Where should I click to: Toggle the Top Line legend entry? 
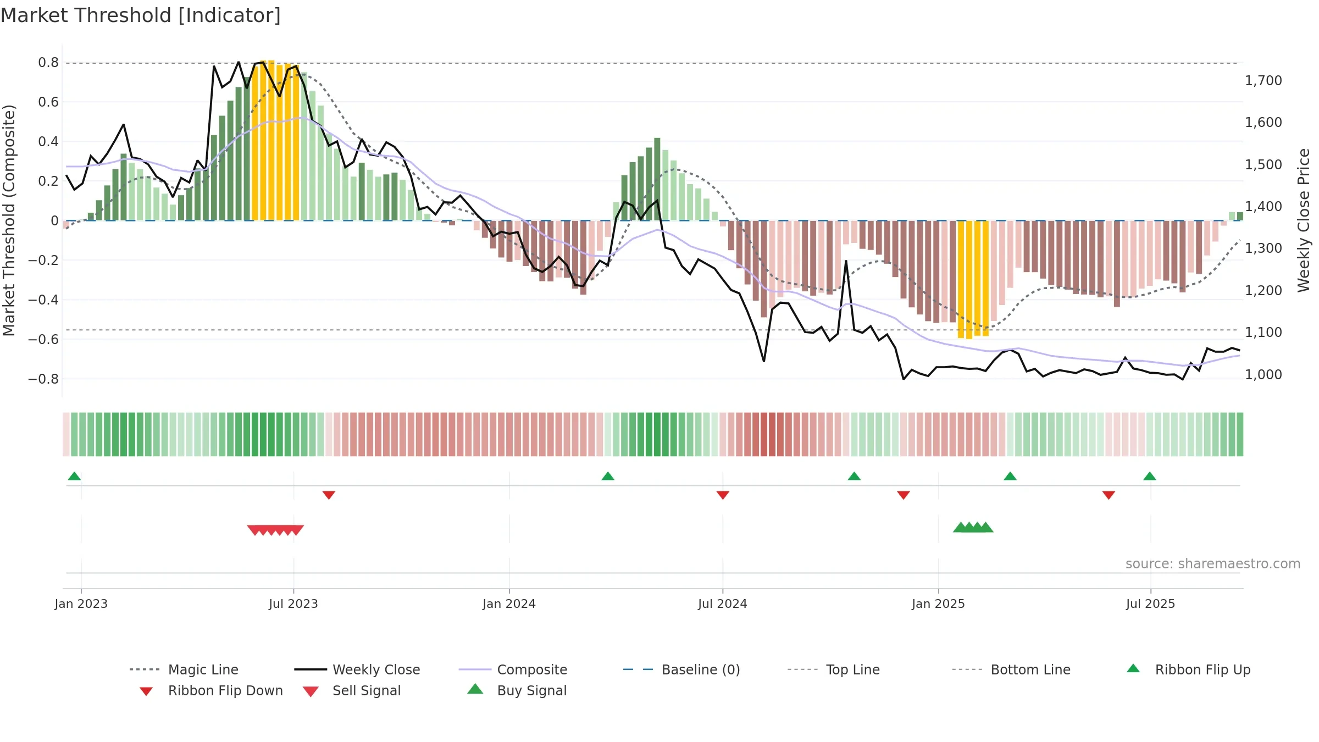(x=833, y=669)
